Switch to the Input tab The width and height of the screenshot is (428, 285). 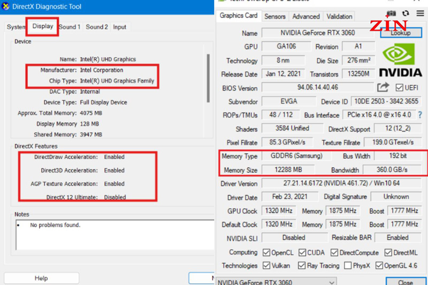[119, 27]
